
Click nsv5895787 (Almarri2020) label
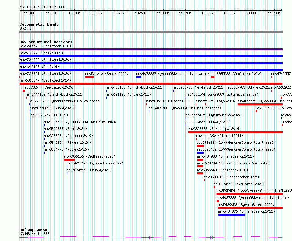(x=170, y=101)
